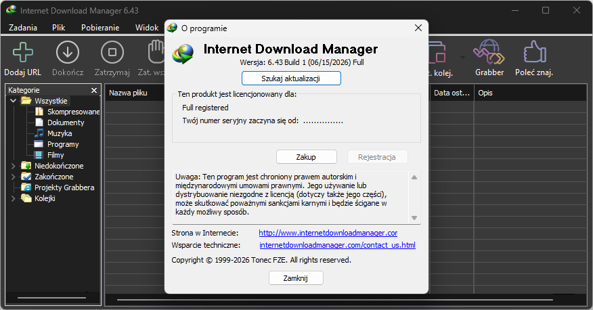593x310 pixels.
Task: Select the Skompresowane category icon
Action: pyautogui.click(x=39, y=112)
